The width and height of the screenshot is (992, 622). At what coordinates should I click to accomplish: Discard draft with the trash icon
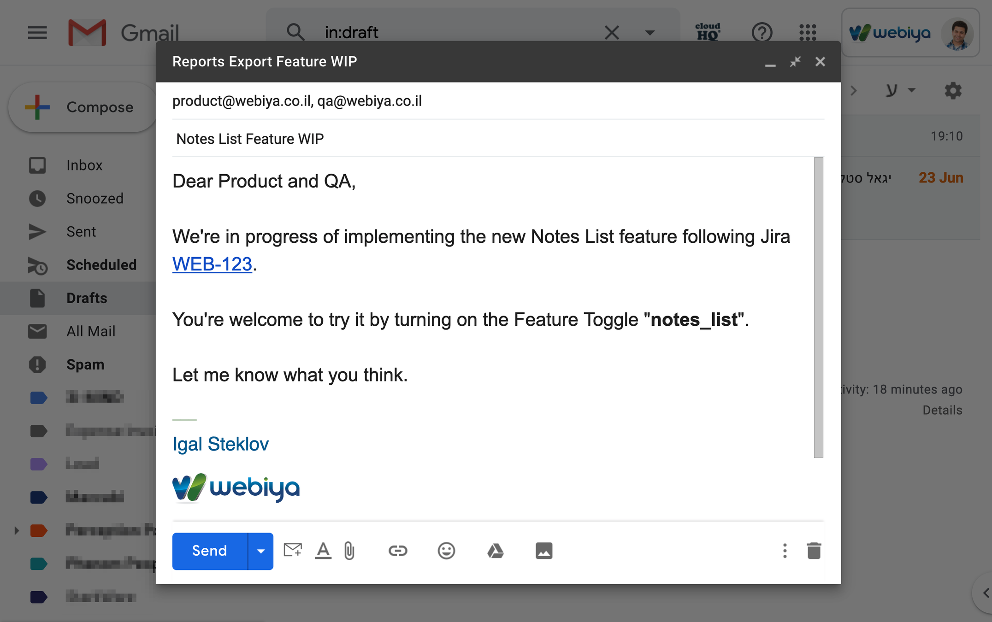pyautogui.click(x=814, y=551)
